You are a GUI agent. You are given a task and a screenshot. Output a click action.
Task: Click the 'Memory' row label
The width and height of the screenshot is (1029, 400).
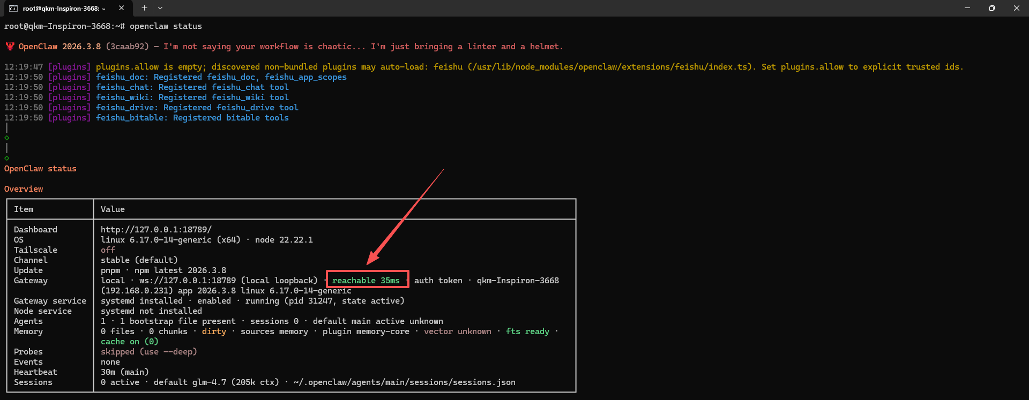pos(28,331)
